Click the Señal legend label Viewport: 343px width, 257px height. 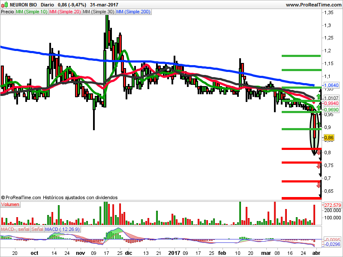pyautogui.click(x=37, y=229)
